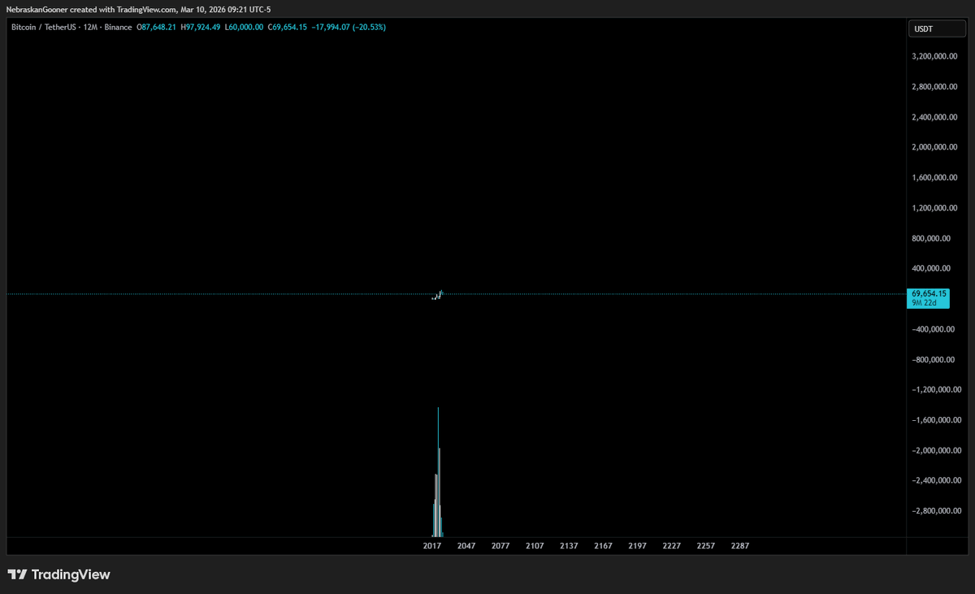This screenshot has width=975, height=594.
Task: Click the high value H97,924.49
Action: tap(201, 27)
